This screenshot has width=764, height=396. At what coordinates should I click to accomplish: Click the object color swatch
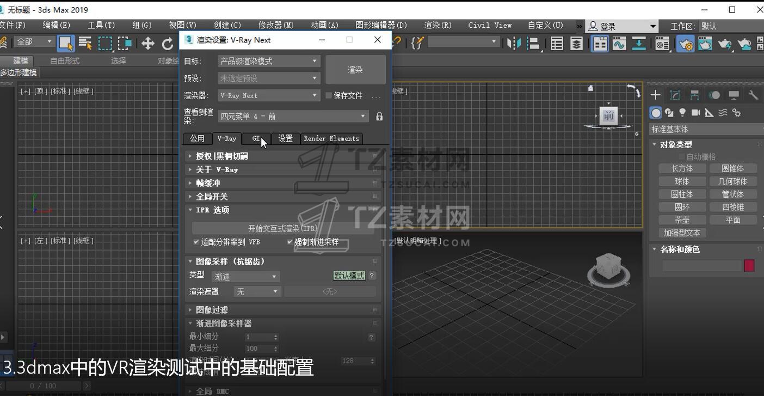[x=749, y=265]
